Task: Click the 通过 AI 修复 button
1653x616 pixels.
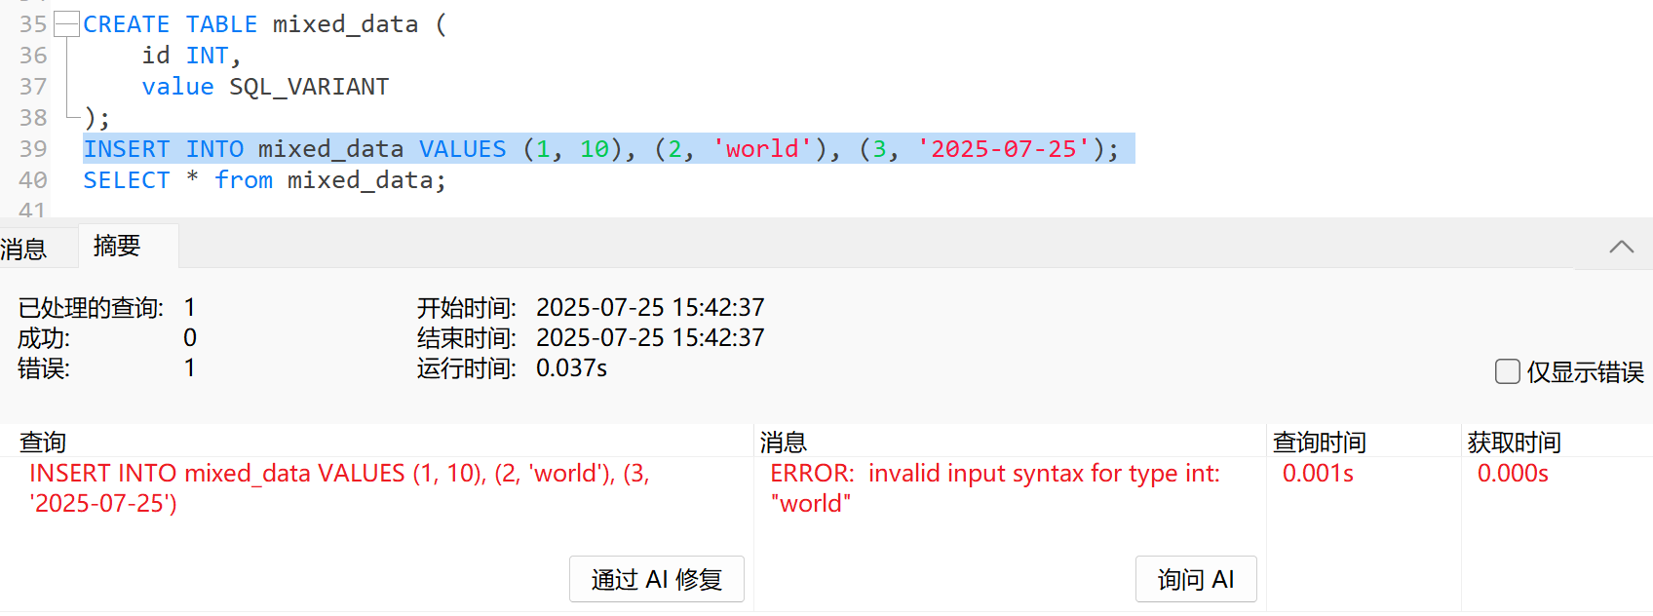Action: [x=656, y=579]
